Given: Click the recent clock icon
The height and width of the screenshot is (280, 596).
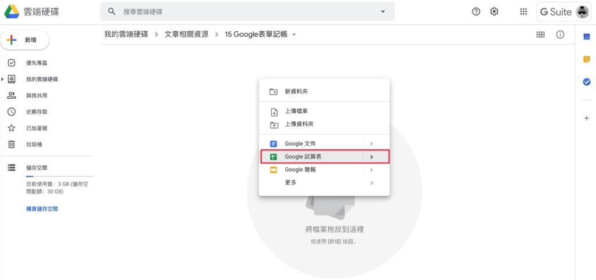Looking at the screenshot, I should point(12,112).
